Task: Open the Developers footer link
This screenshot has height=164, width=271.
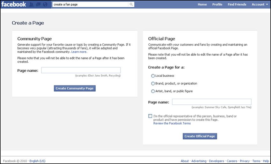Action: tap(216, 161)
